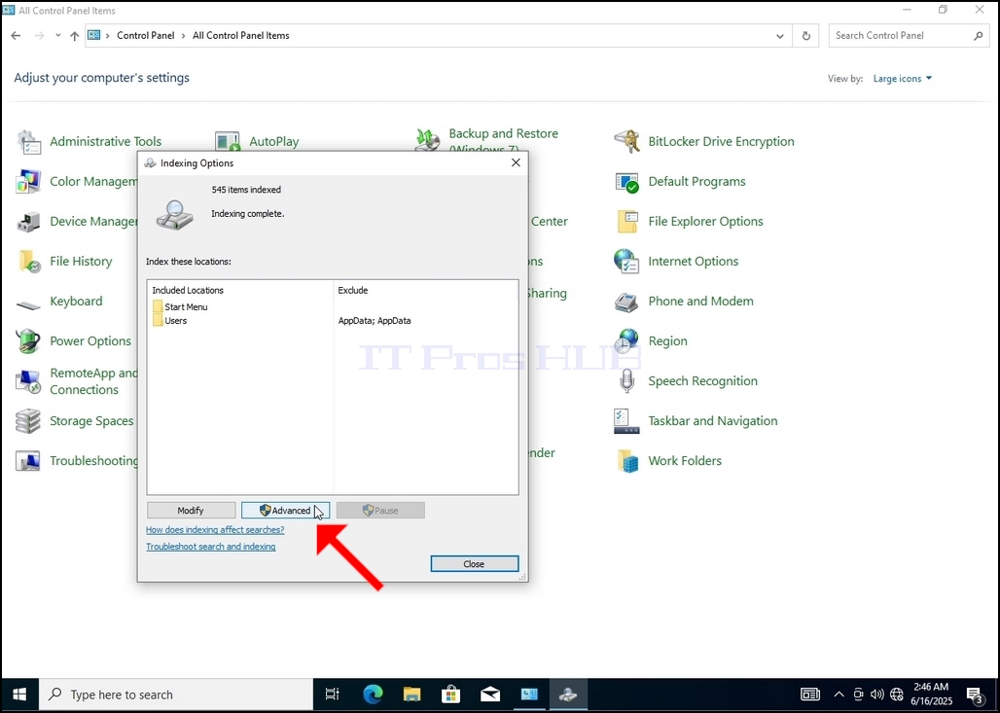Open the Device Manager icon
Image resolution: width=1000 pixels, height=713 pixels.
click(28, 222)
